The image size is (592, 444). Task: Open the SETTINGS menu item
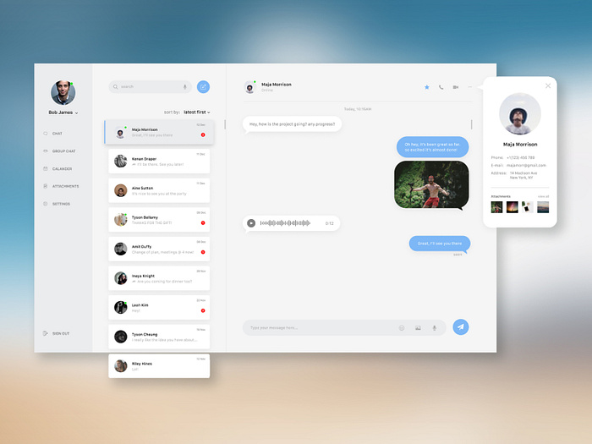61,204
